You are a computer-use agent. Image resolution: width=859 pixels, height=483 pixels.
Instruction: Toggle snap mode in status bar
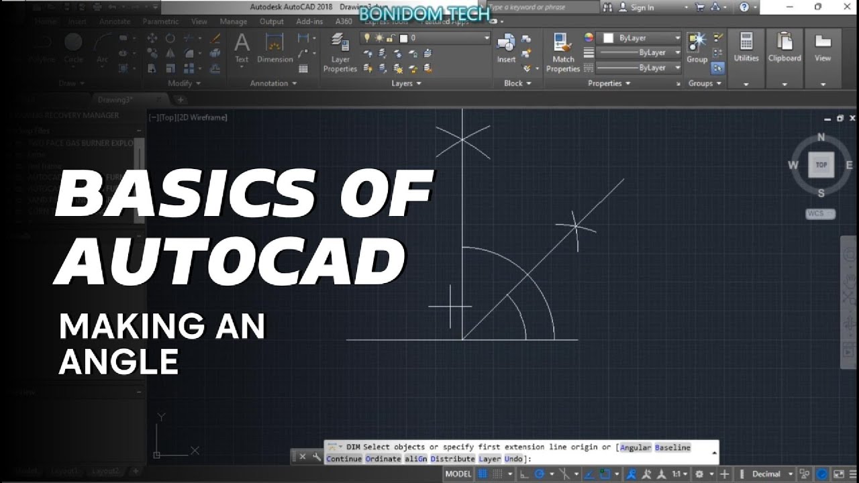(x=497, y=474)
